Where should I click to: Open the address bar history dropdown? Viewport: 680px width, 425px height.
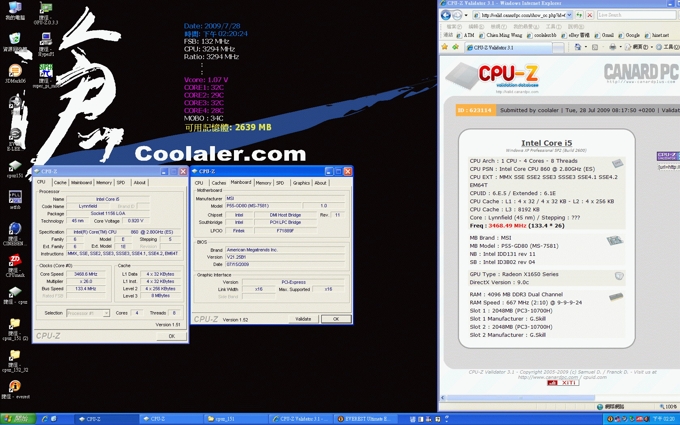(569, 15)
